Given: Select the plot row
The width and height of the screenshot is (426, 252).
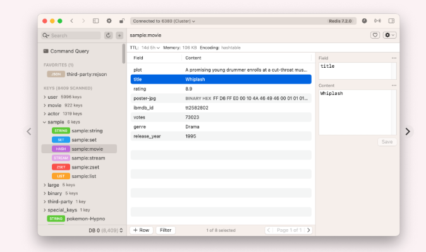Looking at the screenshot, I should click(221, 70).
